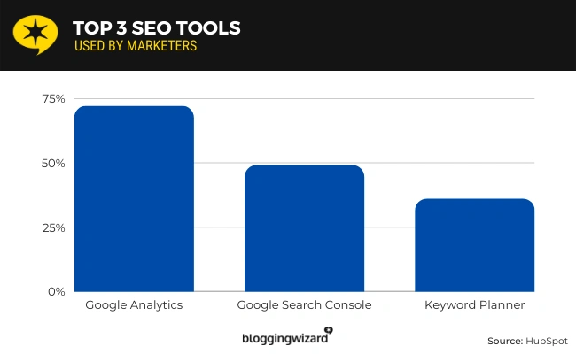
Task: Select the Google Search Console bar
Action: [x=304, y=228]
